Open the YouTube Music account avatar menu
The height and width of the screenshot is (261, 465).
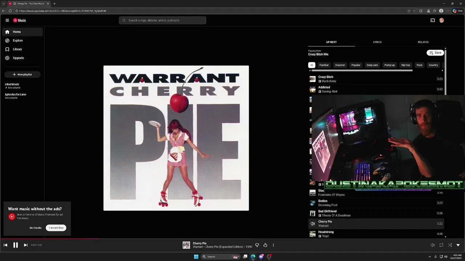(442, 20)
